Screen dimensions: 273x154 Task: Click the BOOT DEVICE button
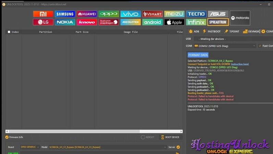coord(170,137)
